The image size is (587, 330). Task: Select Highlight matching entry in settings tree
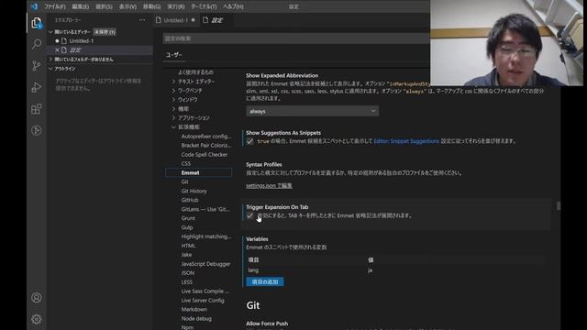click(205, 236)
